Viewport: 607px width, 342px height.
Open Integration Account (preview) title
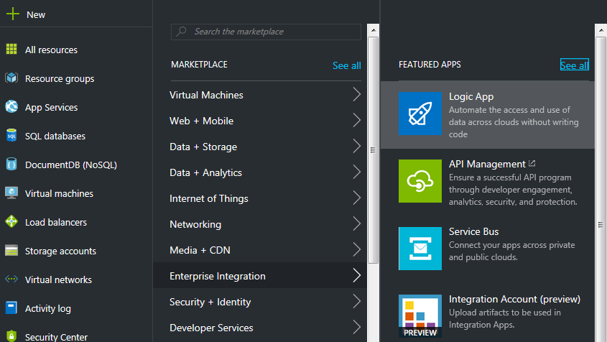(x=514, y=299)
